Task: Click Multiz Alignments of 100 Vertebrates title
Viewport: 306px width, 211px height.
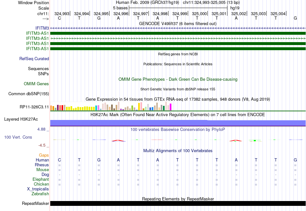Action: [x=178, y=151]
